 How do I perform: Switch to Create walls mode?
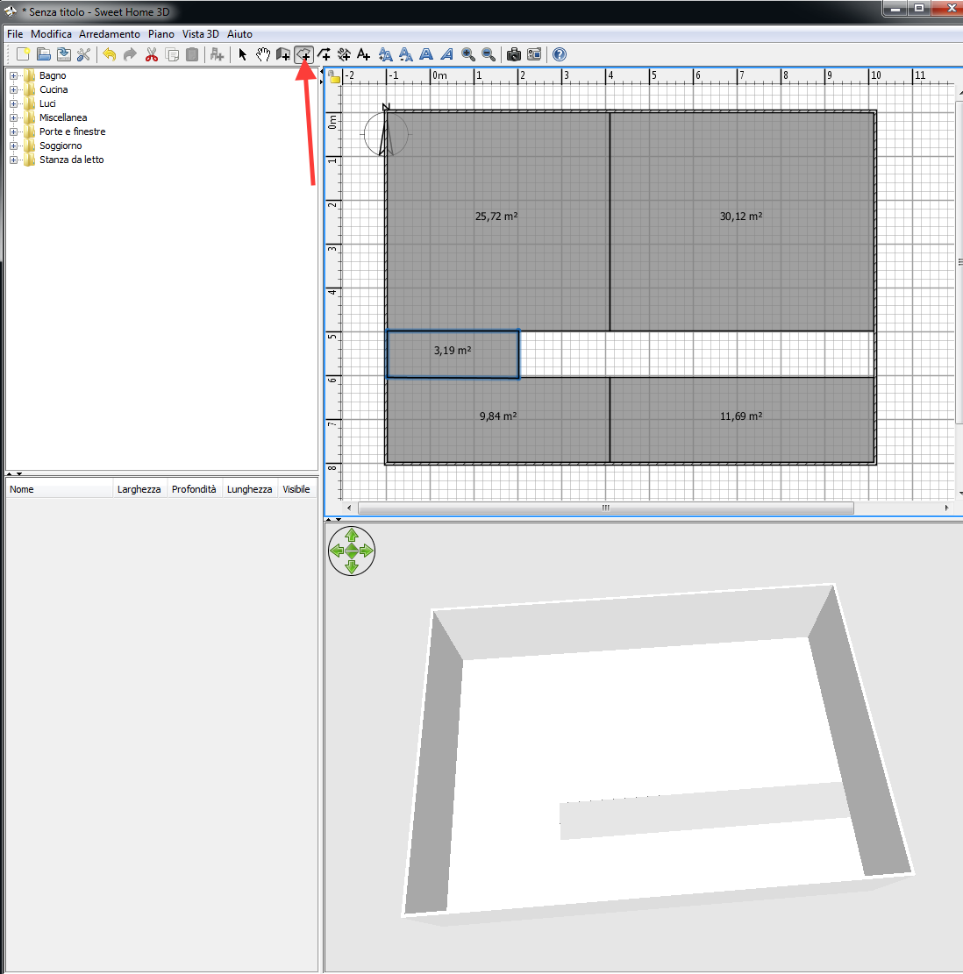coord(283,54)
